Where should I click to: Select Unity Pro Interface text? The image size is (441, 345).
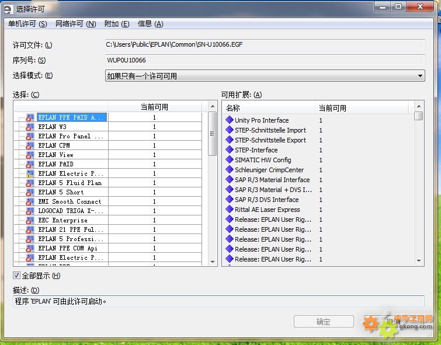262,120
